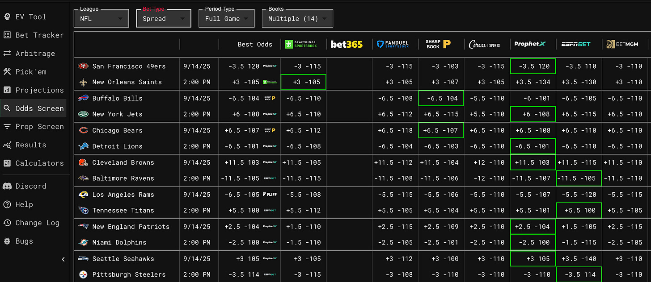Click the Discord logo icon
The image size is (651, 282).
[x=7, y=186]
